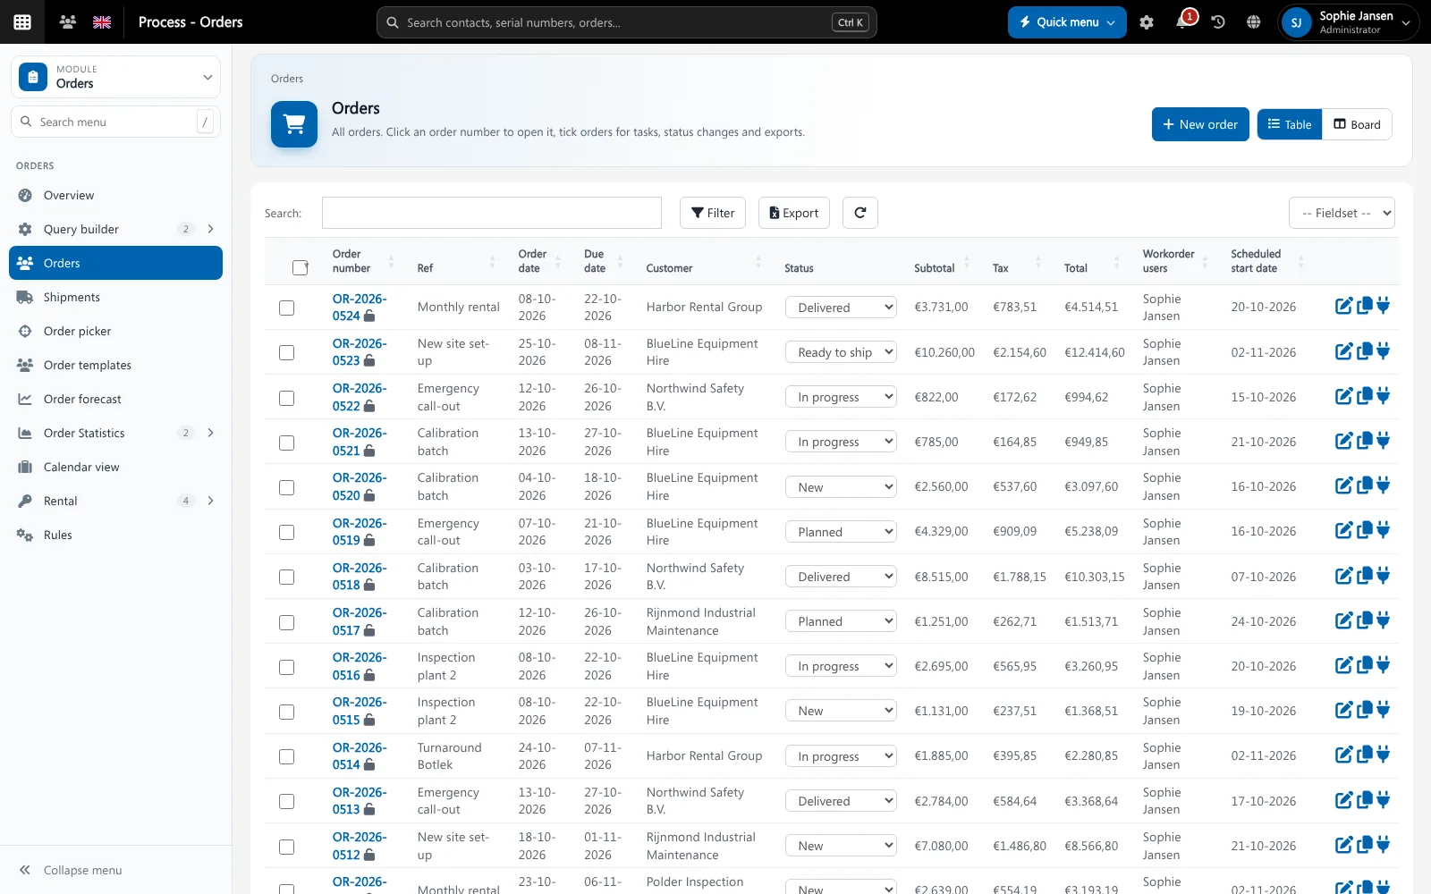Tick checkbox for order OR-2026-0514
Viewport: 1431px width, 894px height.
click(286, 756)
